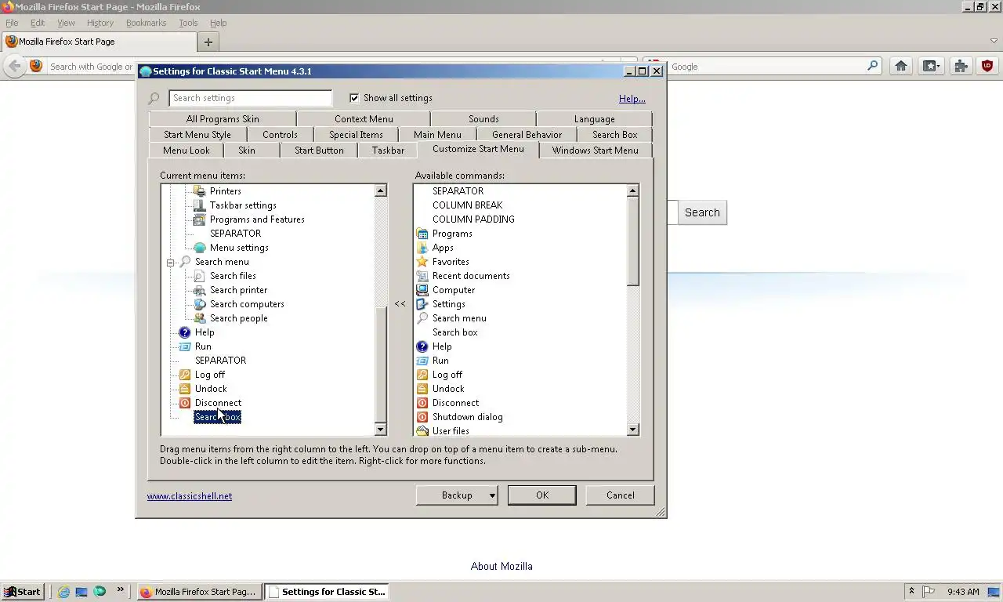The image size is (1003, 602).
Task: Click scroll down arrow of current menu items
Action: point(381,430)
